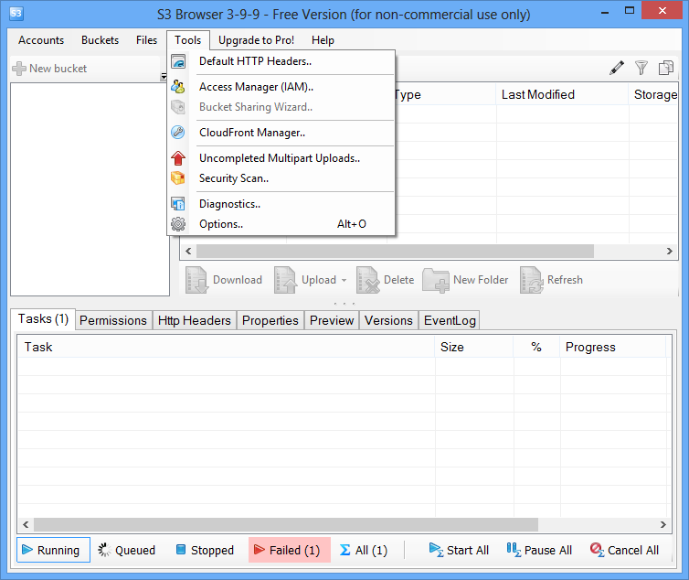Open Access Manager (IAM) entry
The image size is (689, 580).
tap(281, 87)
